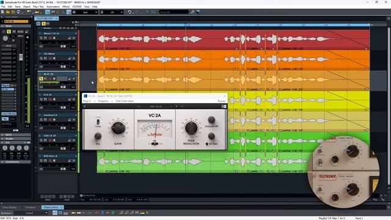Click the red circular icon in bottom toolbar
Screen dimensions: 391x220
tap(97, 213)
